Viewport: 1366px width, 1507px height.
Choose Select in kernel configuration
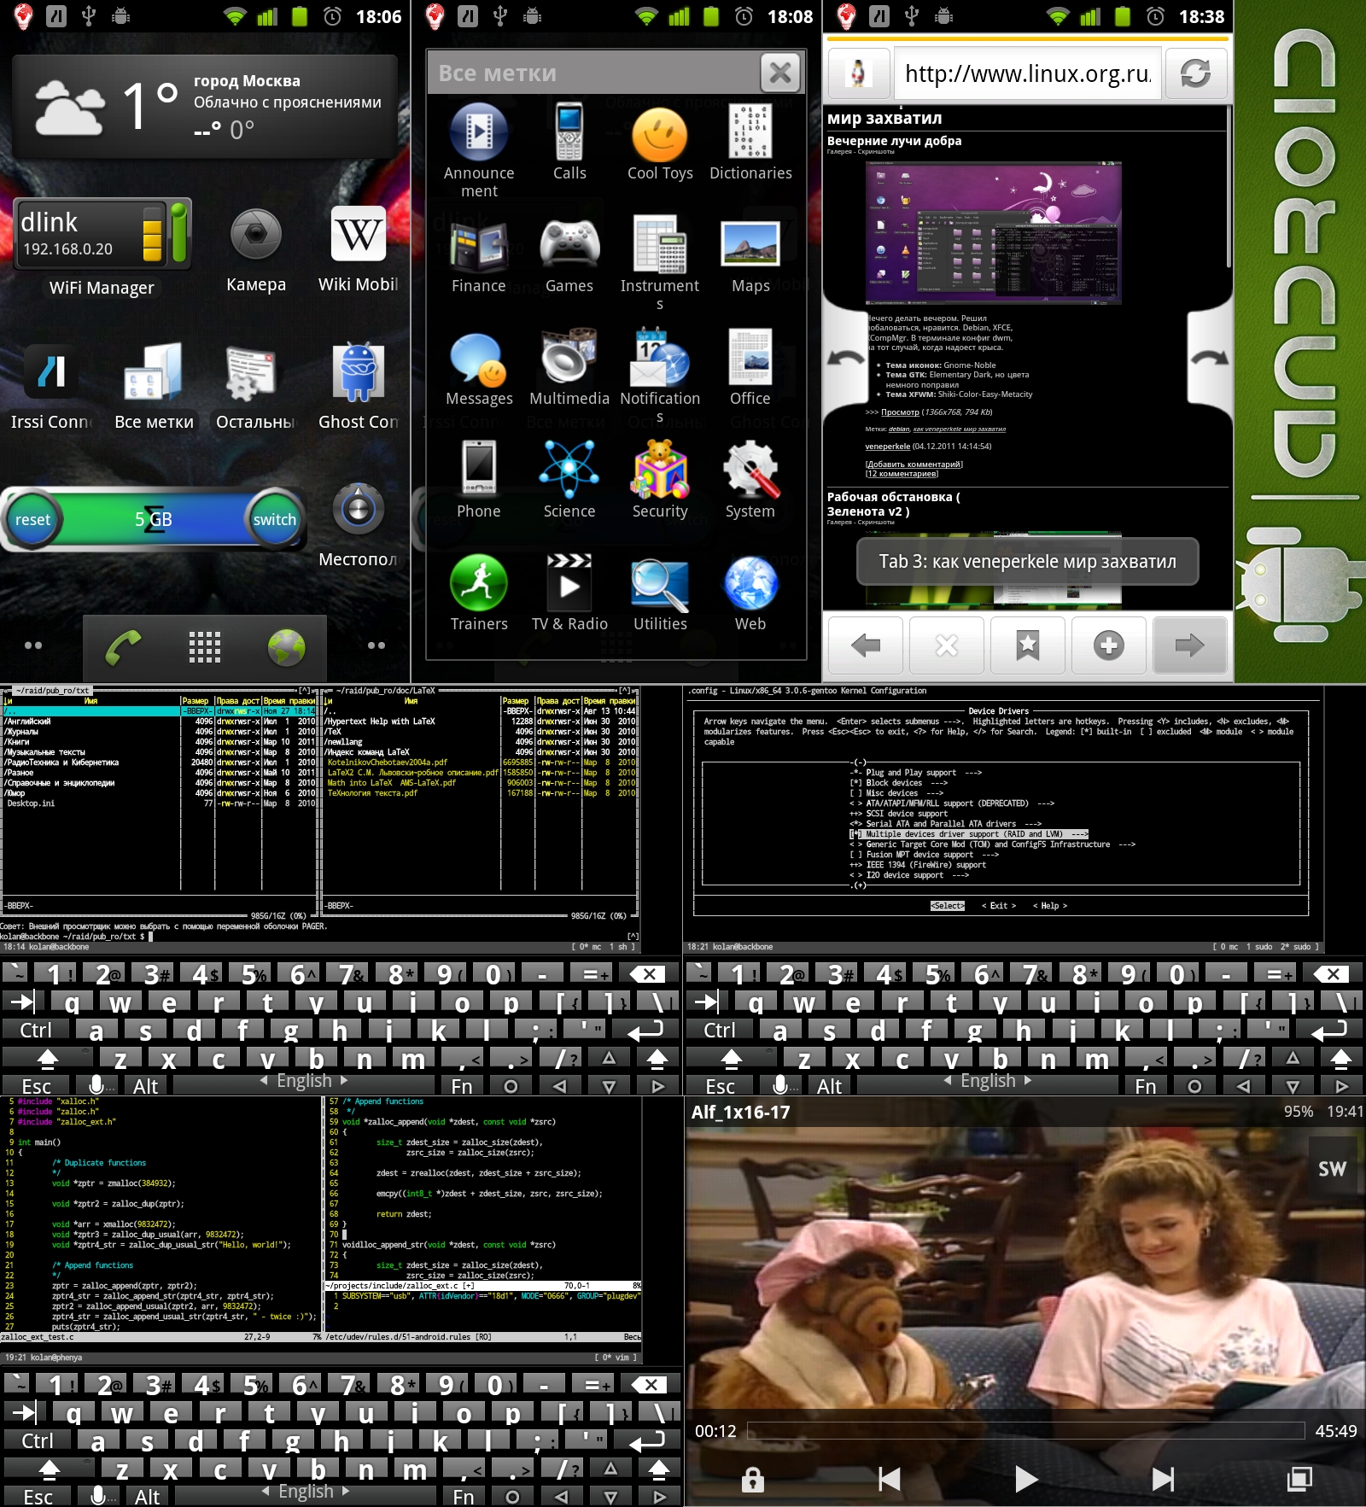[x=947, y=906]
